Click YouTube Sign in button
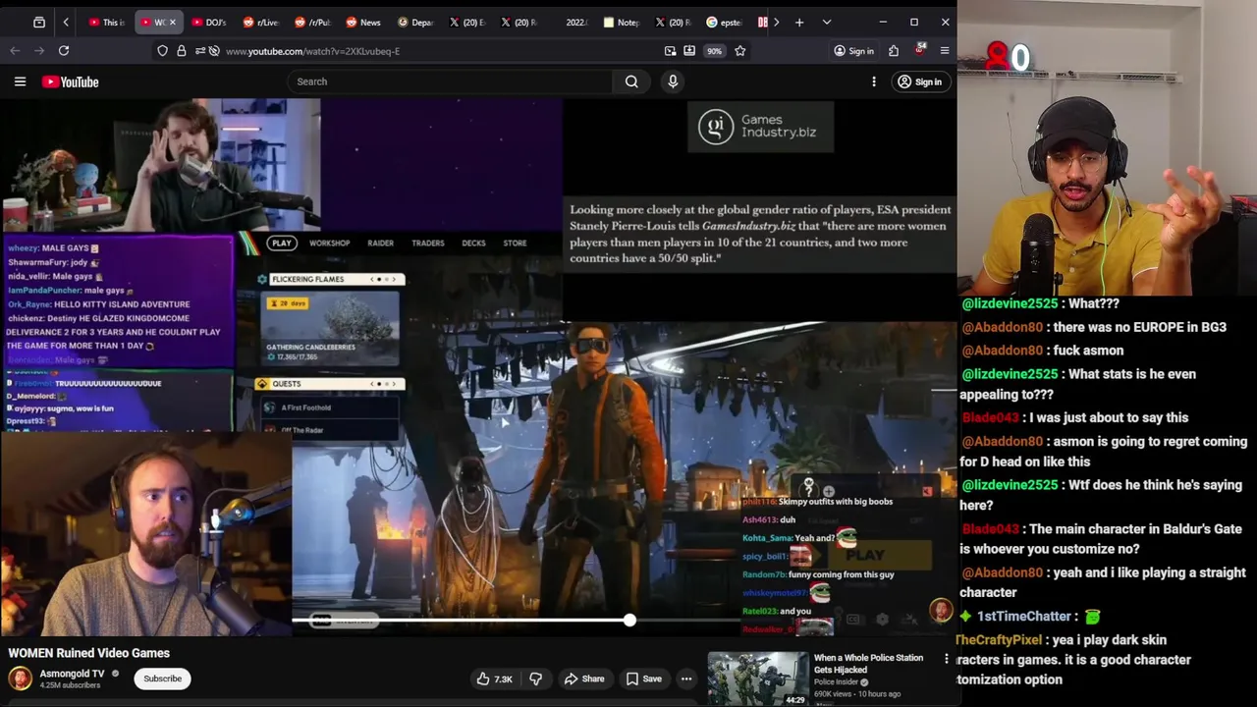 tap(919, 82)
